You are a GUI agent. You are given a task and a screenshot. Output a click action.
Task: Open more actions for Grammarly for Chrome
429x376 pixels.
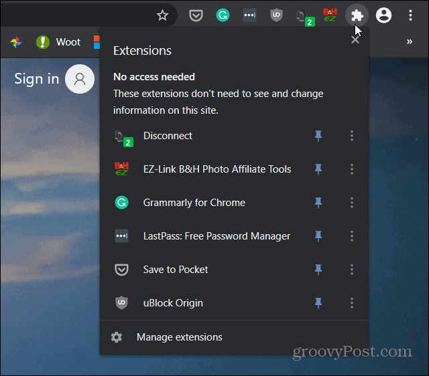352,203
